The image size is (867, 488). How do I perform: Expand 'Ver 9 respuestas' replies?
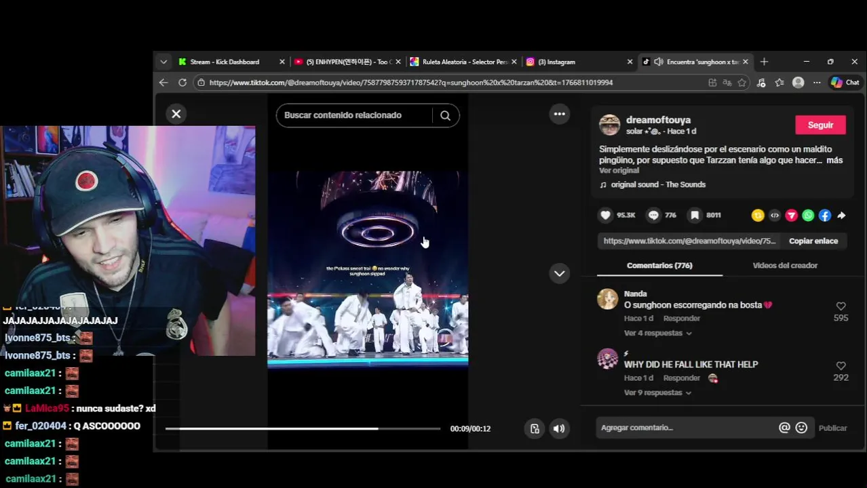657,393
